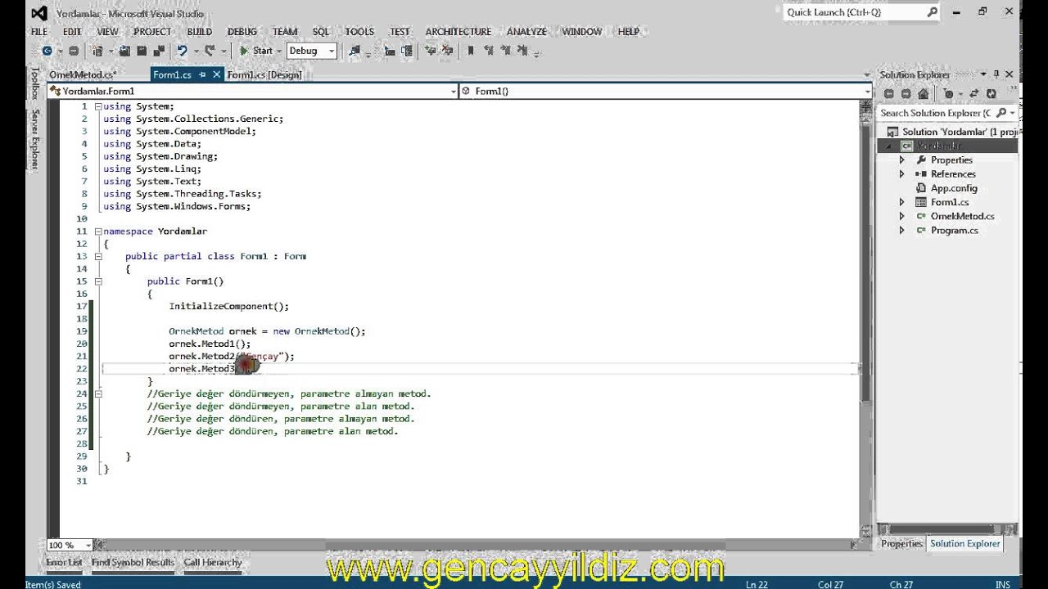Click the Sync with Active Document icon
The image size is (1048, 589).
[x=973, y=93]
